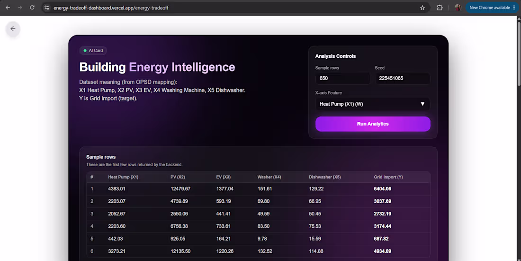
Task: Click the cell value 6756.38
Action: tap(179, 226)
